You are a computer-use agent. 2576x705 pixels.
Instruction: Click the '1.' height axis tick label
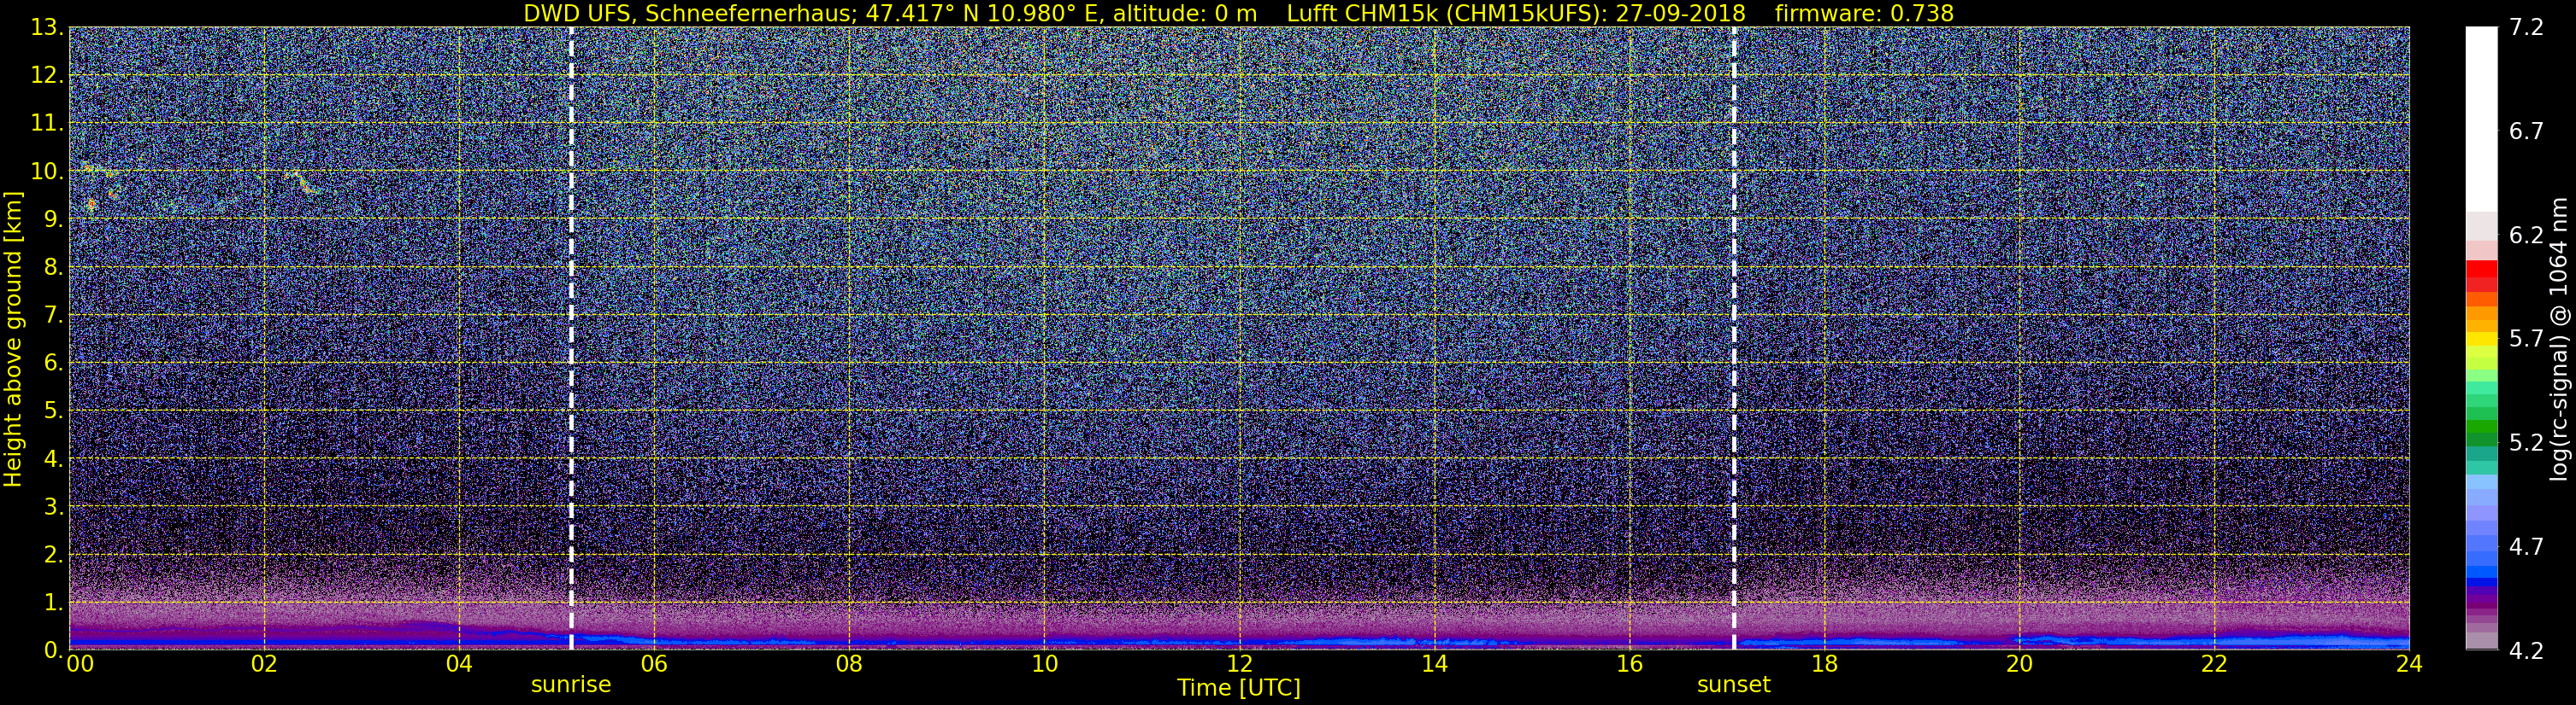coord(54,603)
